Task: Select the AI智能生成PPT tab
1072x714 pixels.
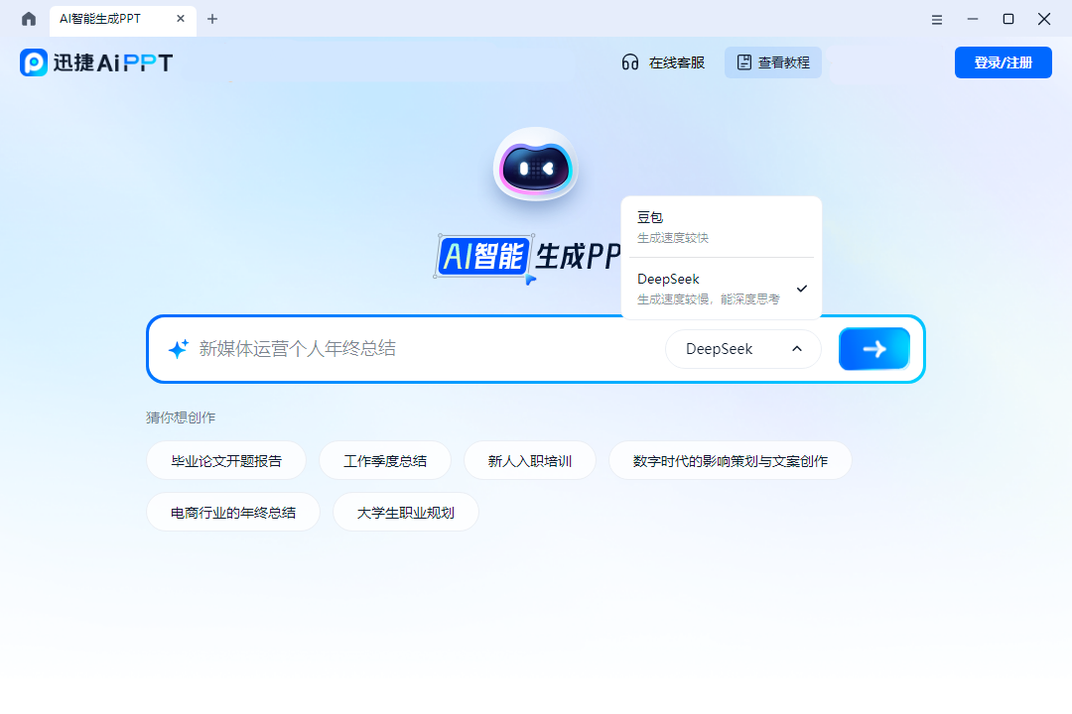Action: point(122,19)
